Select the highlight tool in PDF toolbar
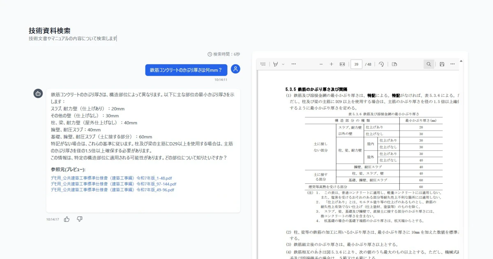493x259 pixels. [275, 64]
